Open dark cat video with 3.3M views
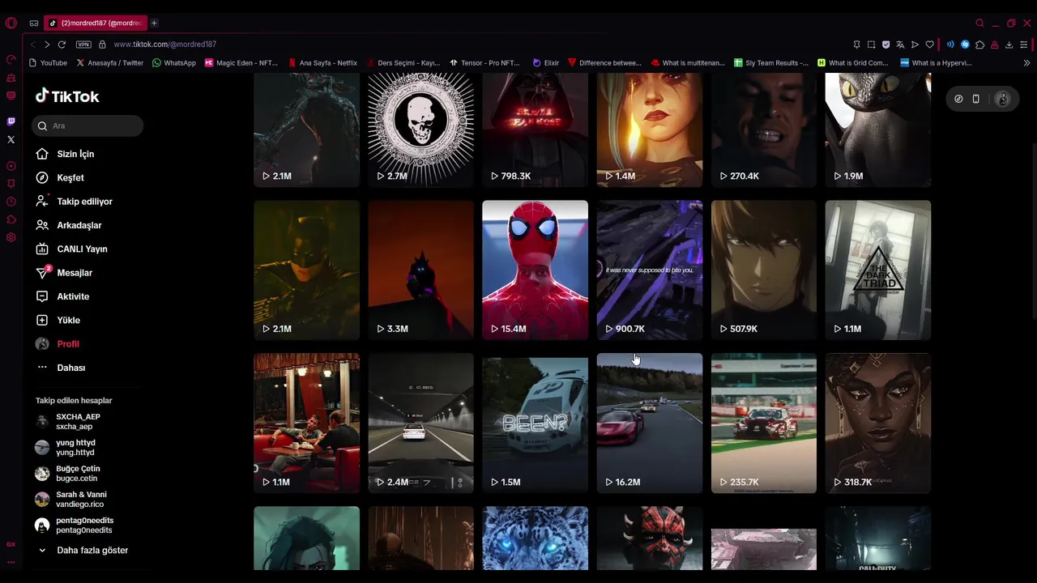The height and width of the screenshot is (583, 1037). pos(420,270)
